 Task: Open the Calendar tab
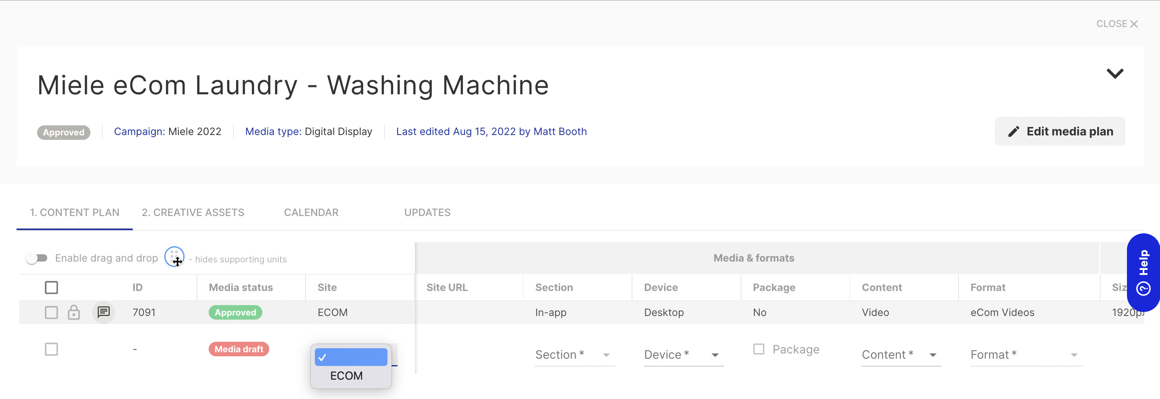click(311, 213)
